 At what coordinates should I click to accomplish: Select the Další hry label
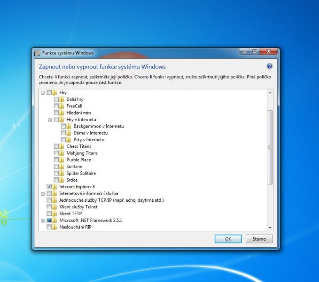75,99
